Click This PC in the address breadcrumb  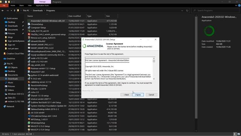pos(26,11)
